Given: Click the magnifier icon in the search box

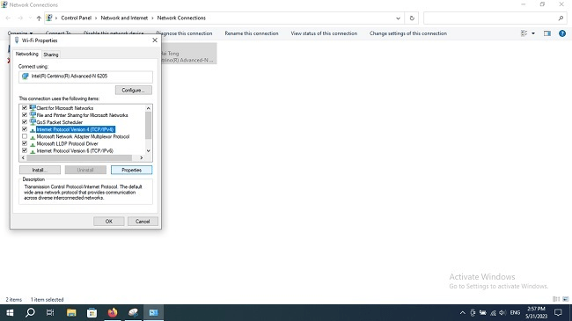Looking at the screenshot, I should point(561,18).
